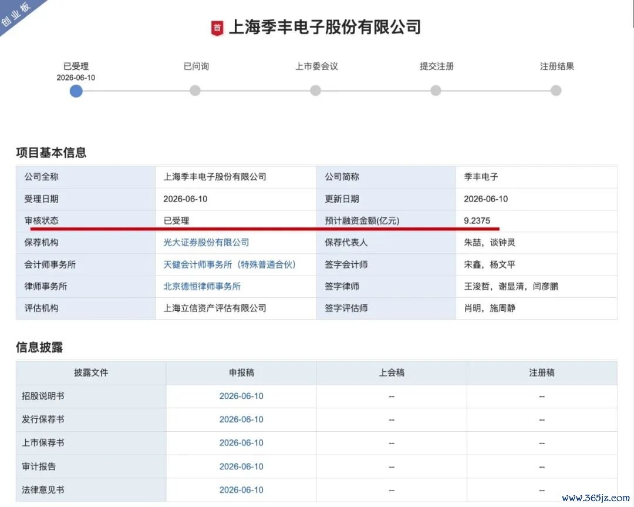Select the 已受理 blue progress step dot
Image resolution: width=634 pixels, height=507 pixels.
pyautogui.click(x=76, y=90)
